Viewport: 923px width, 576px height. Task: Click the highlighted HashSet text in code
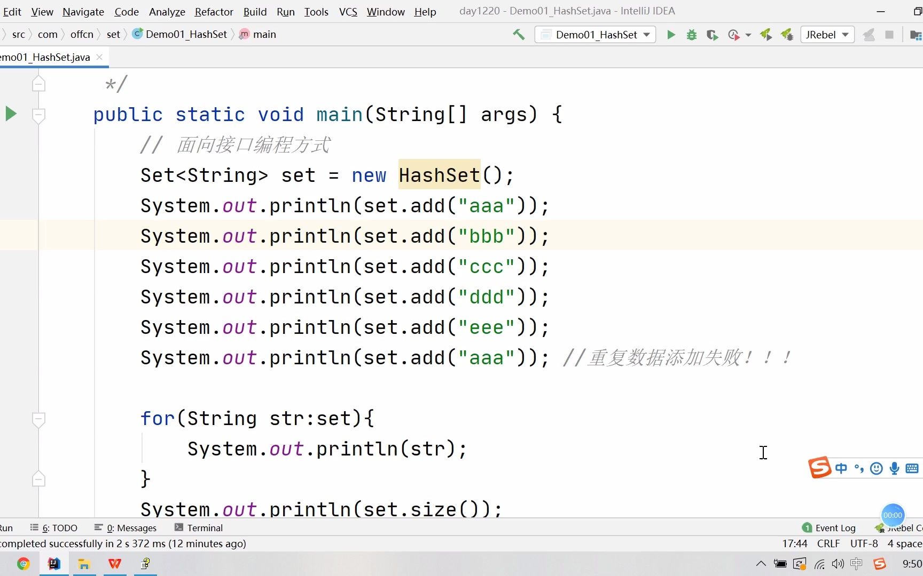click(x=440, y=175)
